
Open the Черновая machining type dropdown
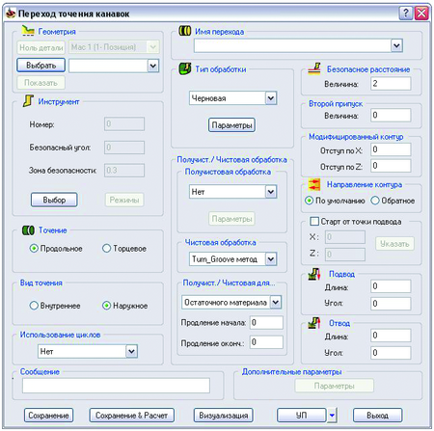271,98
